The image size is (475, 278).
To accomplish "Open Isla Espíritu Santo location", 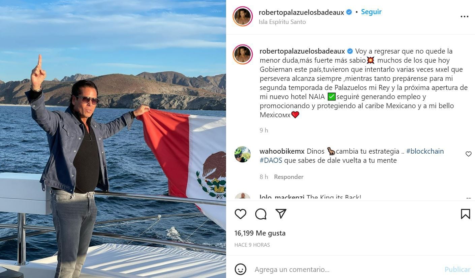I will pyautogui.click(x=282, y=22).
